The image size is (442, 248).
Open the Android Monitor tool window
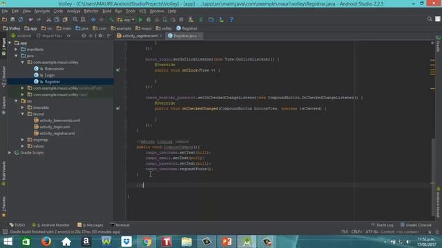pos(50,225)
